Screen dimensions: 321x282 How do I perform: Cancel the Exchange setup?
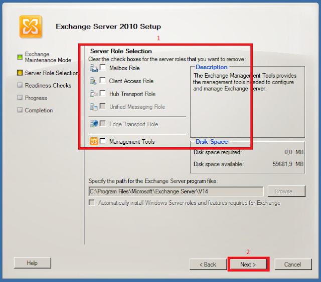pyautogui.click(x=293, y=264)
